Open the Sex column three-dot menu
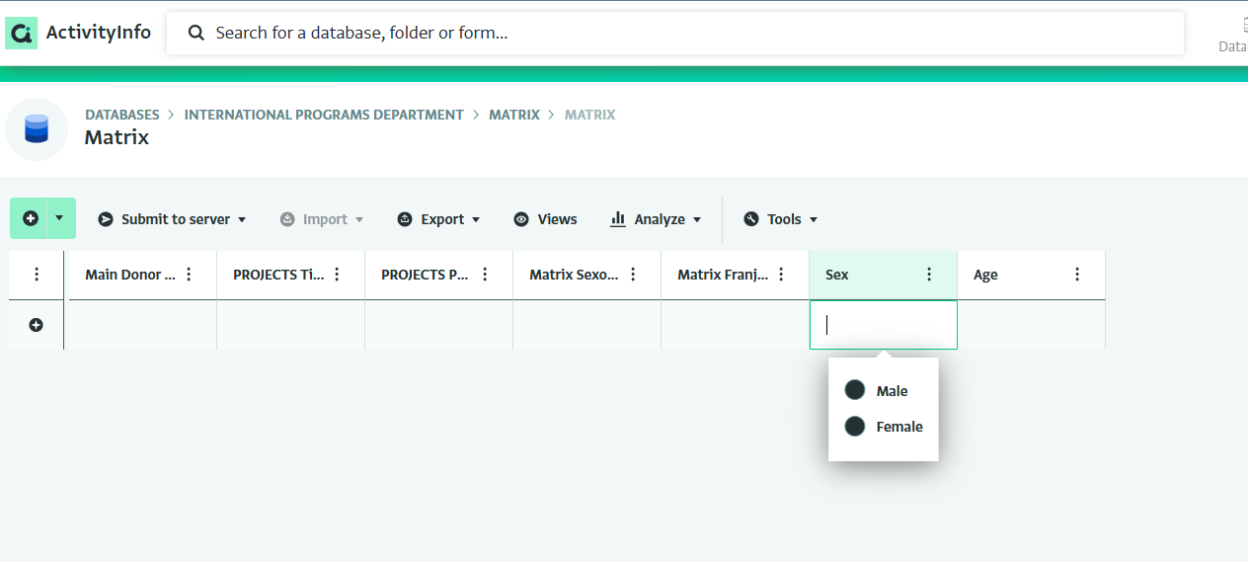1248x562 pixels. tap(929, 275)
